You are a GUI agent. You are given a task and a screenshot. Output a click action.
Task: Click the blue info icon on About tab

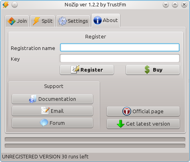pyautogui.click(x=98, y=20)
